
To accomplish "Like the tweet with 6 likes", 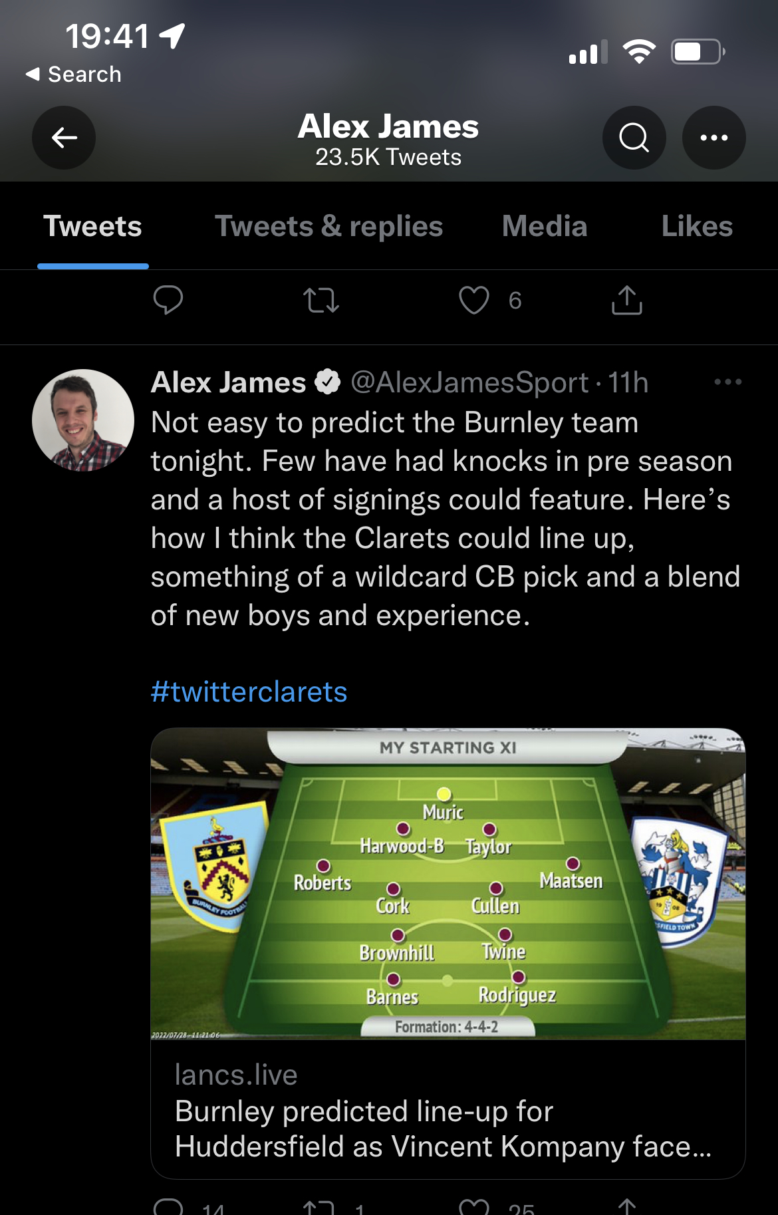I will click(474, 300).
